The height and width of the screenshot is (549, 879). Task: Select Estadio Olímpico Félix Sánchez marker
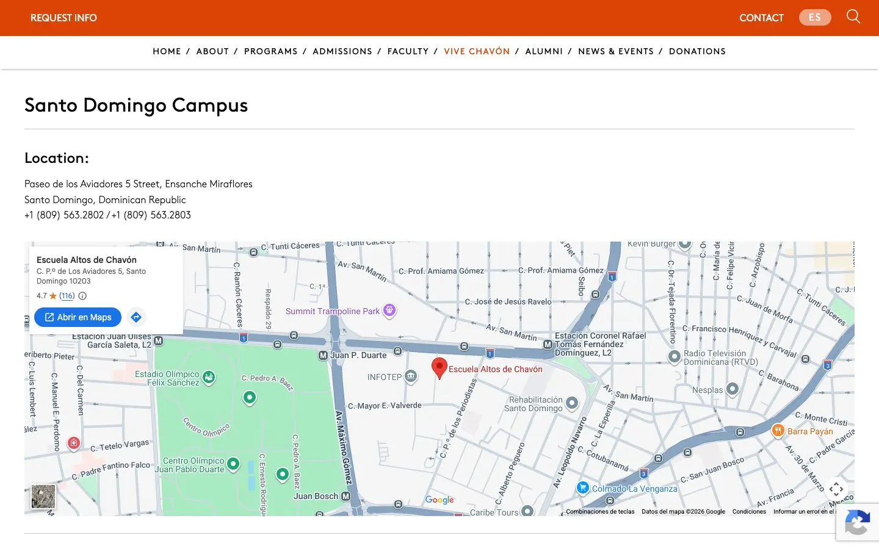coord(209,378)
